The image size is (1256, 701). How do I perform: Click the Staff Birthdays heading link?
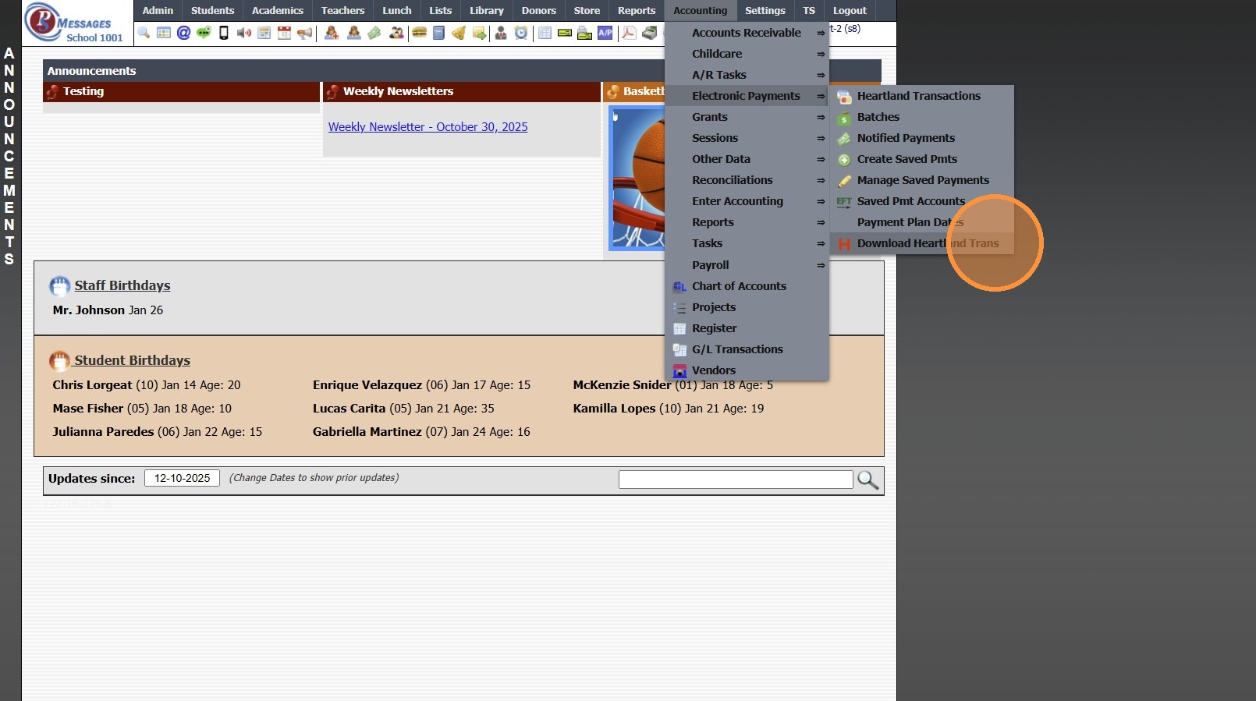(122, 285)
